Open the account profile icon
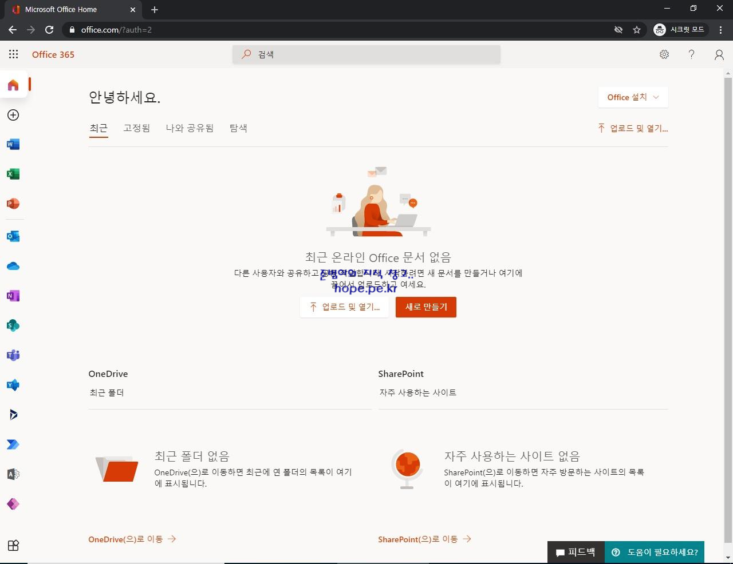 pos(719,54)
